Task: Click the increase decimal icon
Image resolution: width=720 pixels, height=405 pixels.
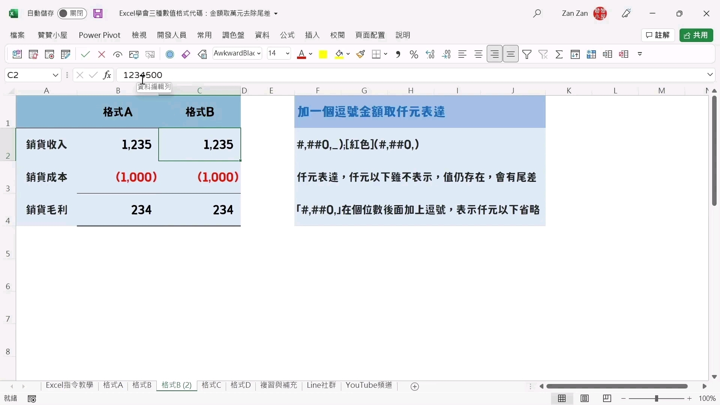Action: [x=430, y=54]
